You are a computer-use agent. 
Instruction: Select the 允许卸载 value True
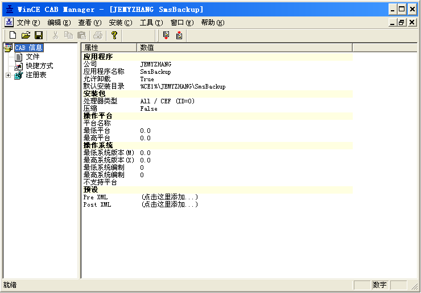click(147, 79)
